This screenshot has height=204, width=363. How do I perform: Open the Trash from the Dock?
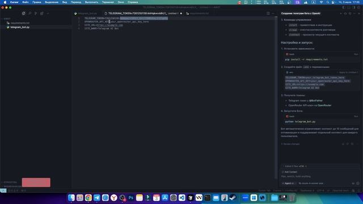(292, 198)
